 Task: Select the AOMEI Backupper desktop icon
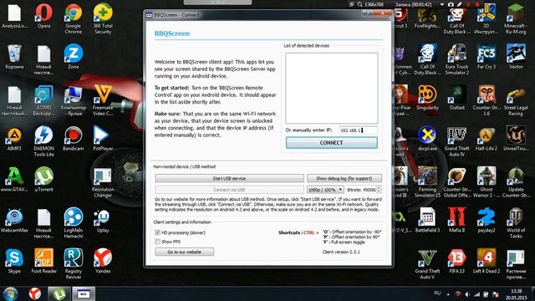point(44,100)
